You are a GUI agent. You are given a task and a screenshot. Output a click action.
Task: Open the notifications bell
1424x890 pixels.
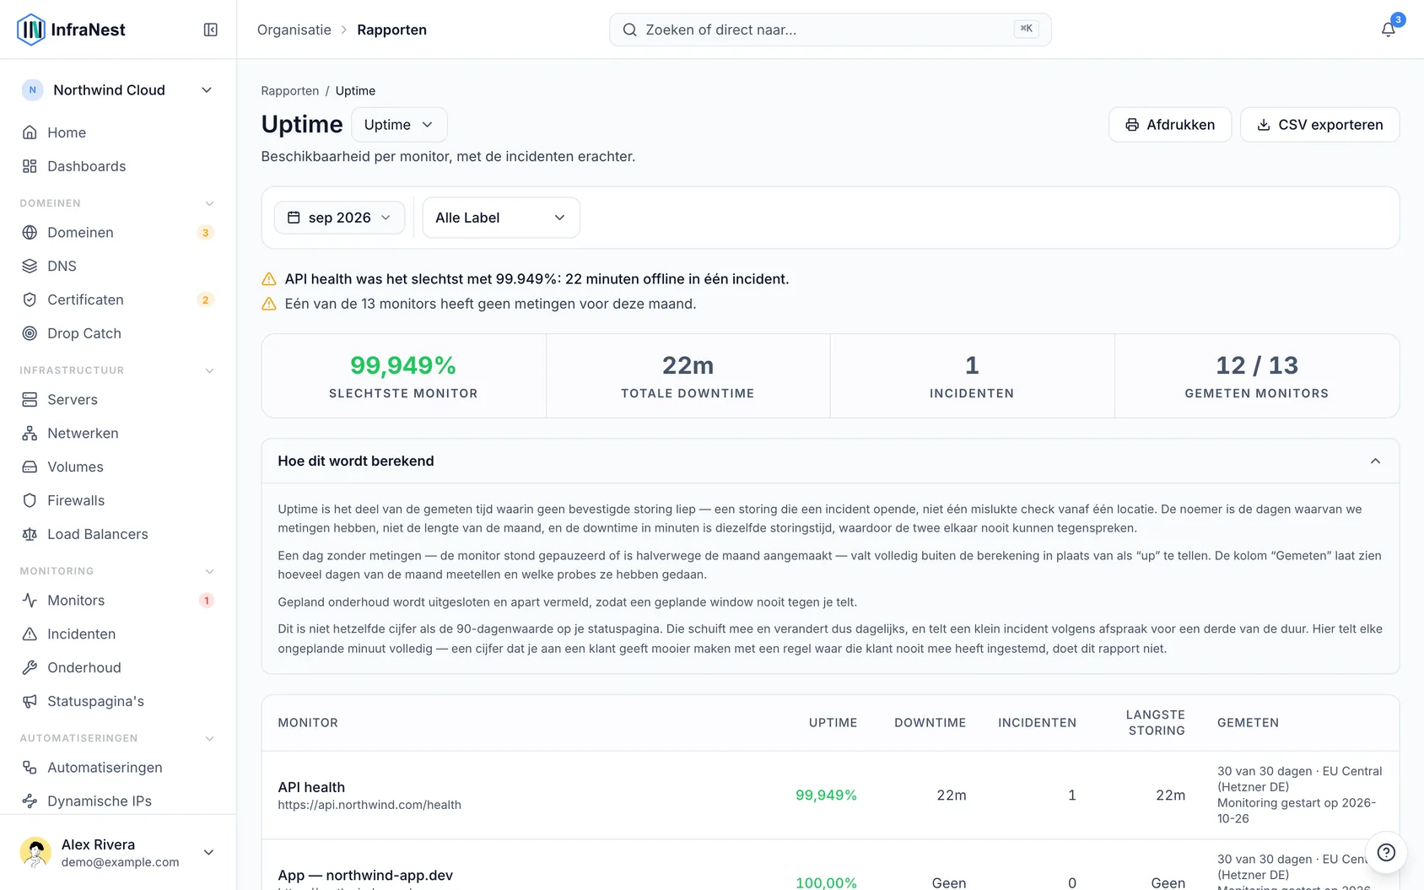pyautogui.click(x=1388, y=30)
